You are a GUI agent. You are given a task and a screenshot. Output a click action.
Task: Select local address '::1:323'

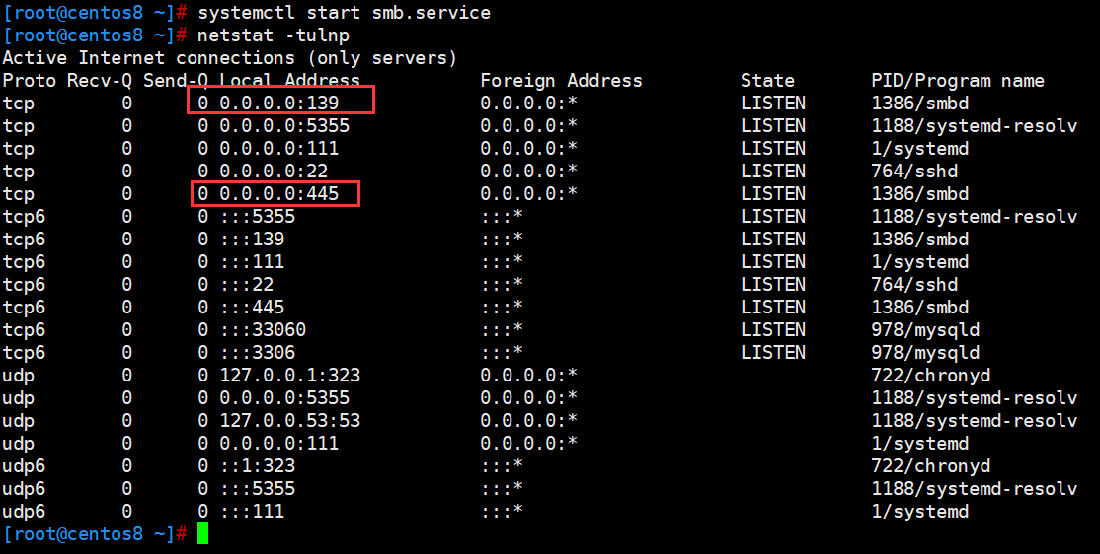tap(258, 465)
